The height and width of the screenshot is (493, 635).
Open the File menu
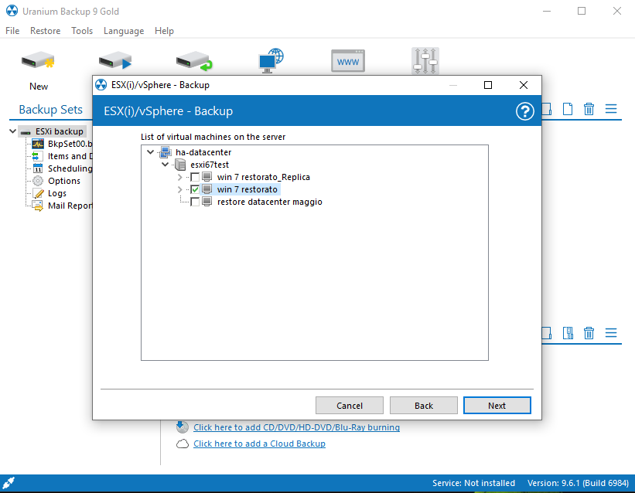point(12,31)
